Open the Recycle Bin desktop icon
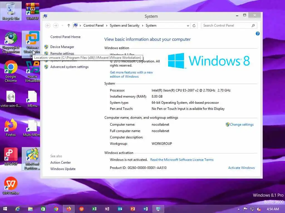This screenshot has height=213, width=285. (11, 11)
